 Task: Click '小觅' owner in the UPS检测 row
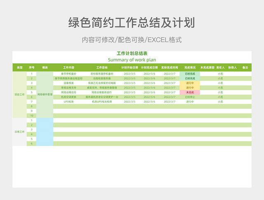[220, 102]
